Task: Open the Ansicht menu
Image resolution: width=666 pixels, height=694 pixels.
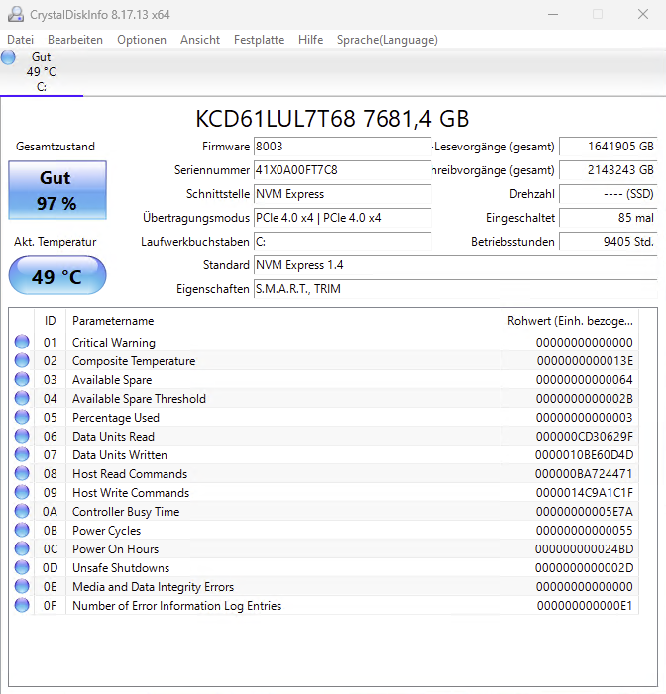Action: coord(200,40)
